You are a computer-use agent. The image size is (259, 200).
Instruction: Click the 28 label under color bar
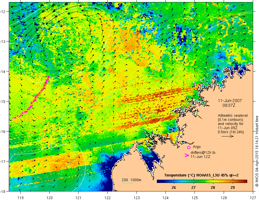tap(213, 187)
